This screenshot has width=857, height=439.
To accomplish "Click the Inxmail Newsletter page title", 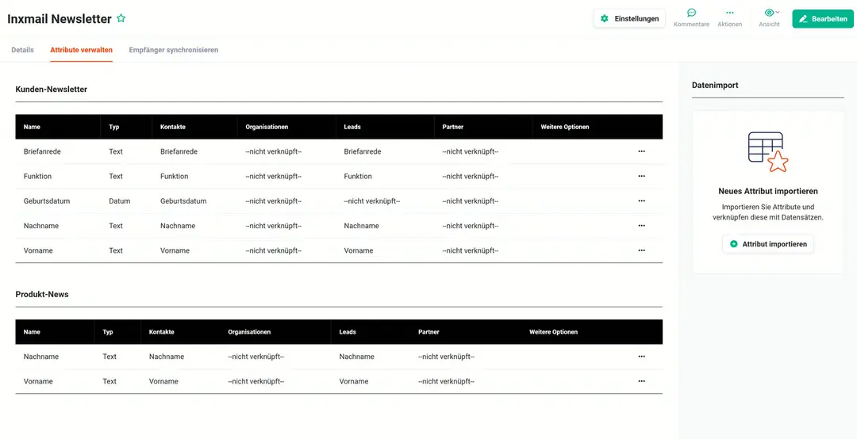I will [60, 18].
